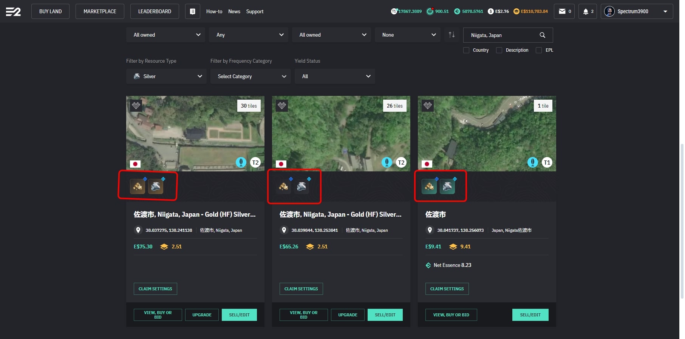The image size is (685, 339).
Task: Go to the Leaderboard page
Action: pyautogui.click(x=155, y=11)
